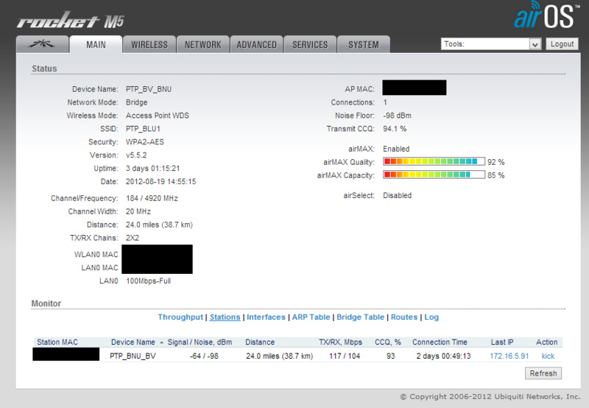Open the SERVICES tab

(310, 44)
